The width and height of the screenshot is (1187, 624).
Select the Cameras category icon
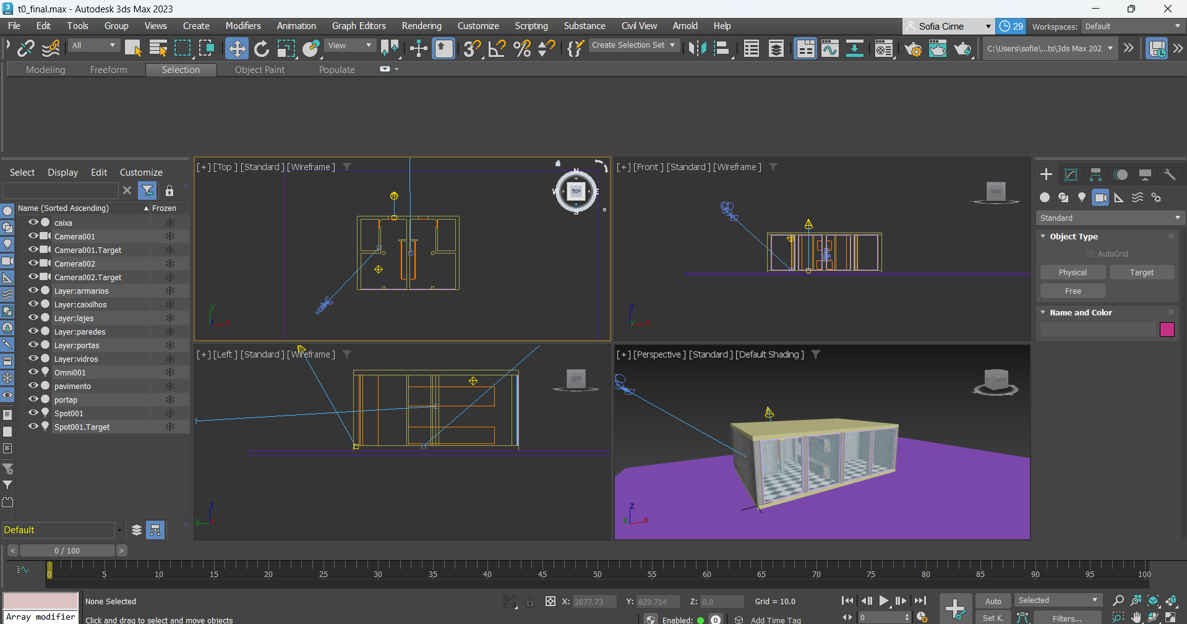[1100, 197]
